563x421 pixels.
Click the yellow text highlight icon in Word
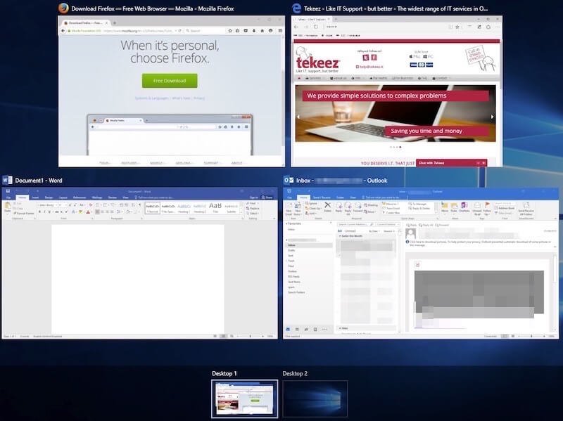click(80, 212)
